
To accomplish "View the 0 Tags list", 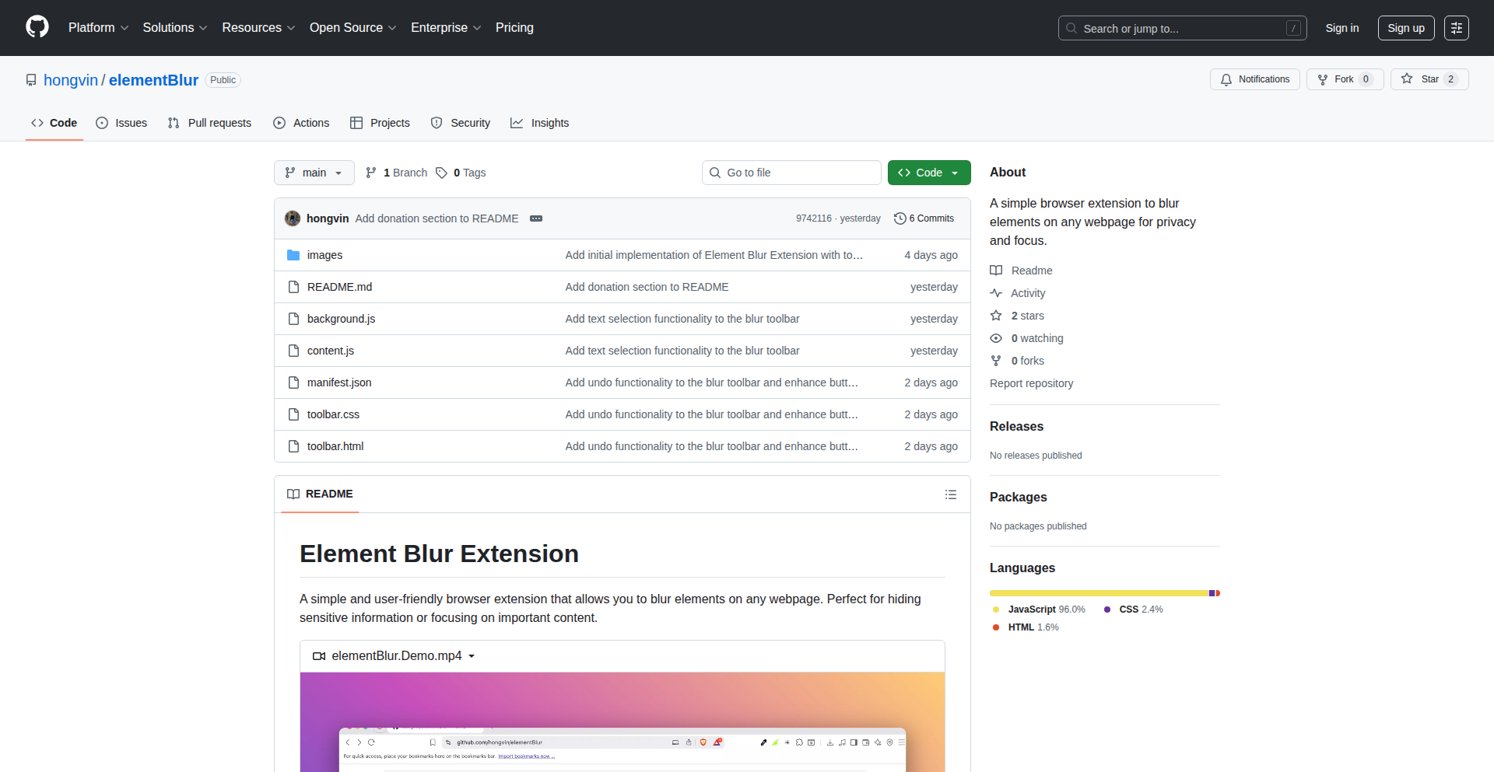I will (461, 173).
